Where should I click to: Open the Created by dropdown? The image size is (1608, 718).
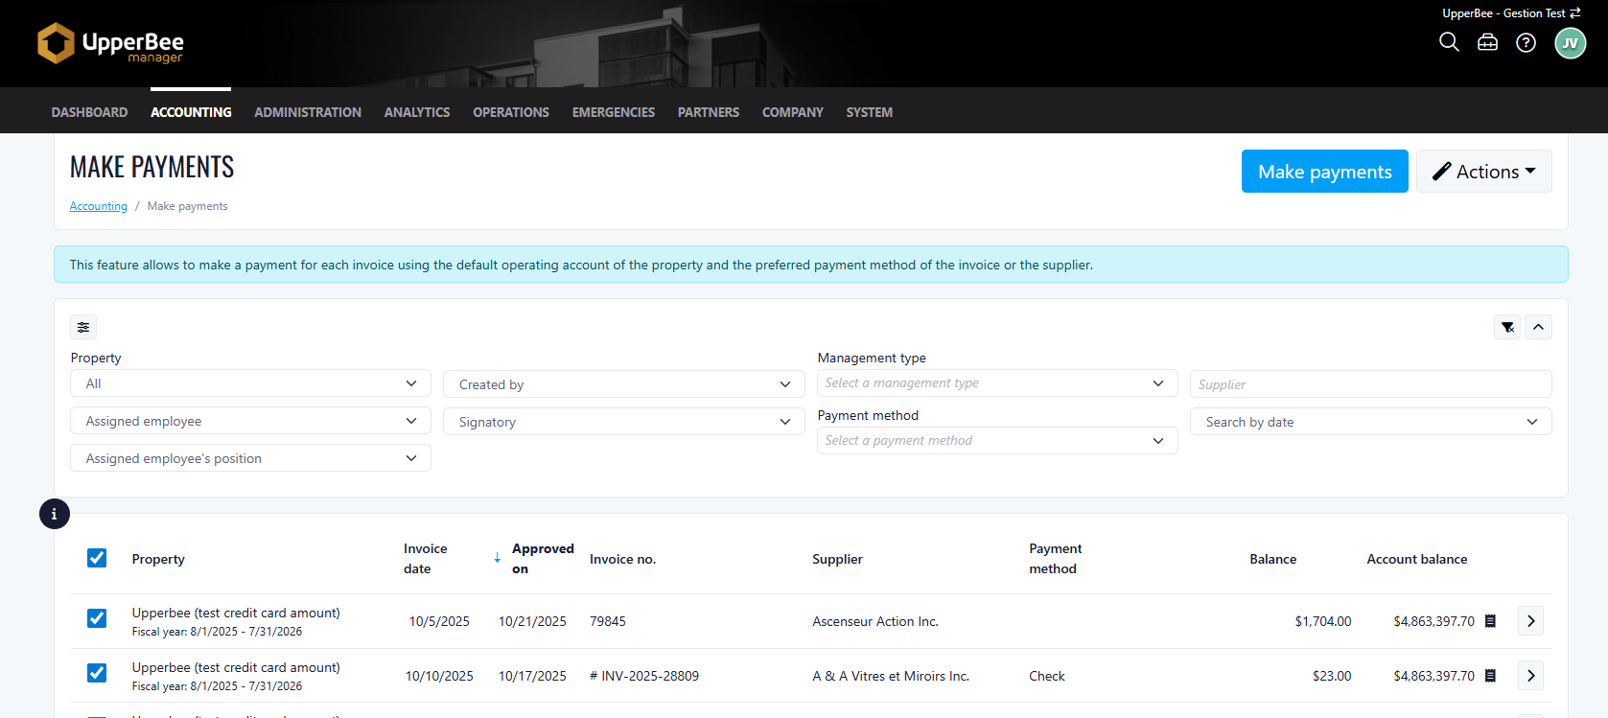[623, 384]
